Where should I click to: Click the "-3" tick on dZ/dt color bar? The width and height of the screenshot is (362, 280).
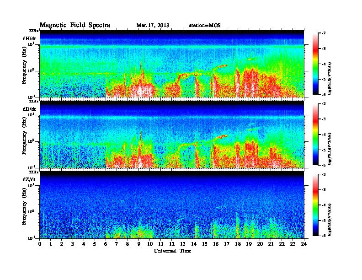pos(324,190)
